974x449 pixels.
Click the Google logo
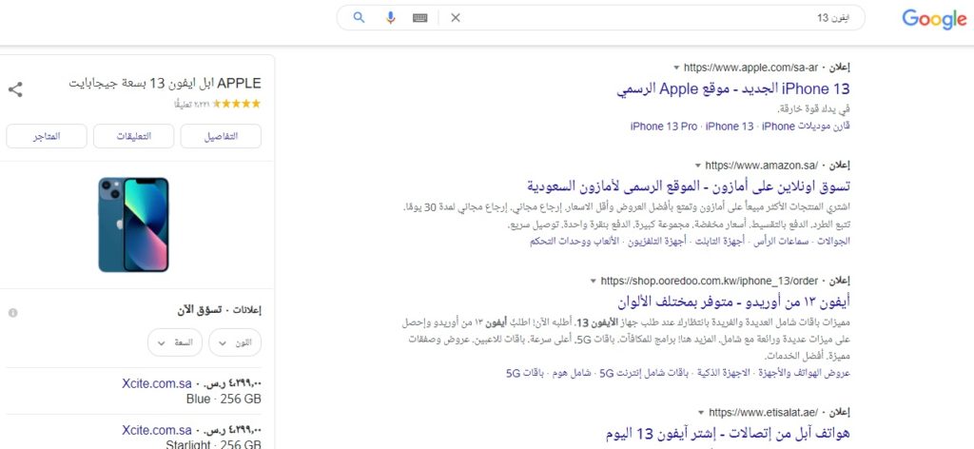coord(934,19)
